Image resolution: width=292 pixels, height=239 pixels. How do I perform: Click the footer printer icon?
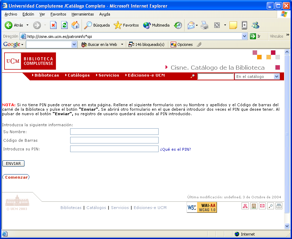tap(279, 206)
